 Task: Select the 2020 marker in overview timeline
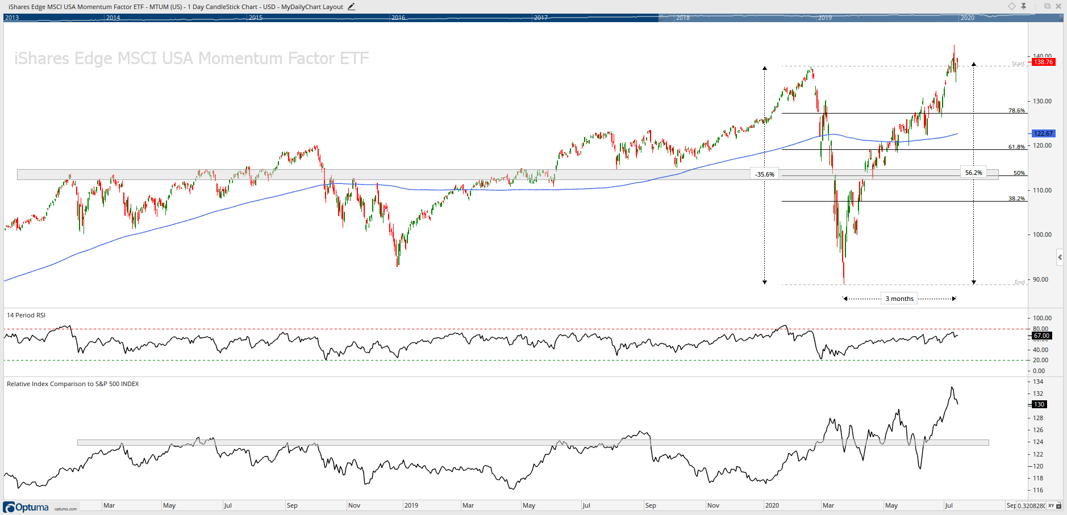968,18
